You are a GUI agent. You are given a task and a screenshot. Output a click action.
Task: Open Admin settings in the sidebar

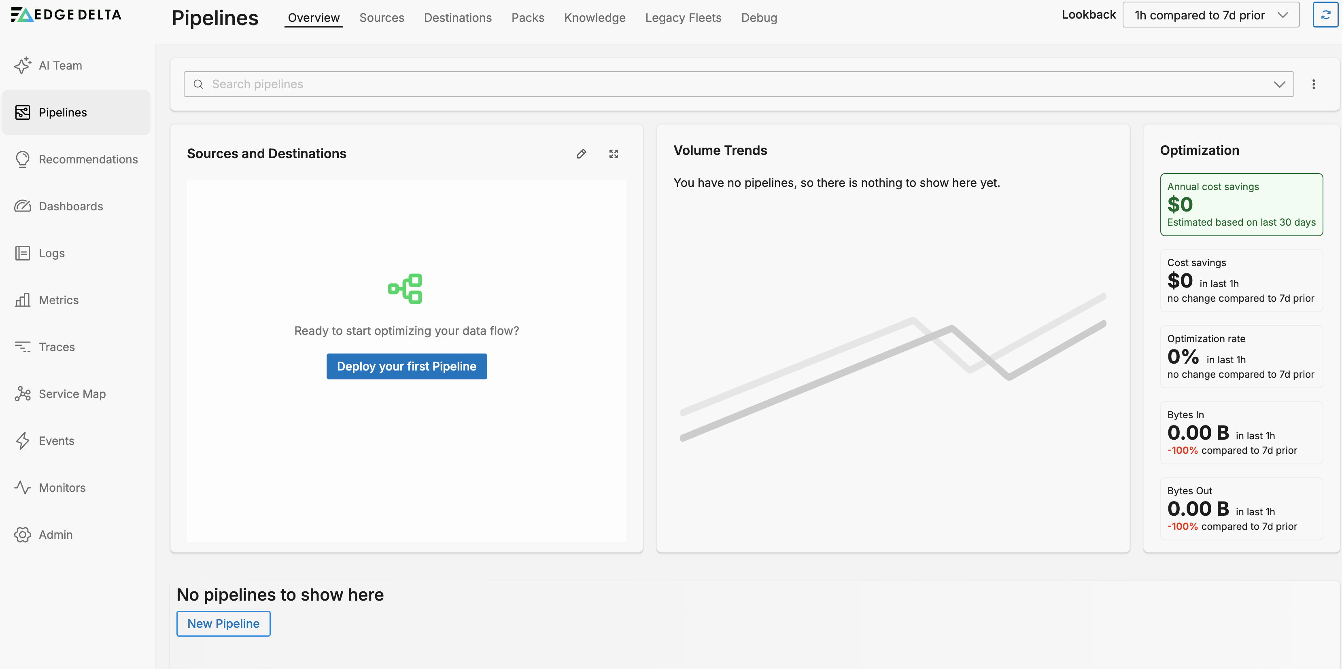55,534
